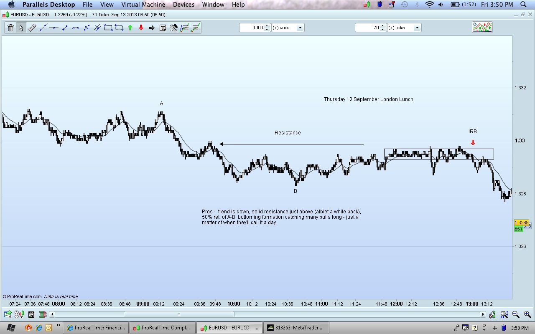Select the rectangle drawing tool
The image size is (535, 334).
click(x=108, y=28)
